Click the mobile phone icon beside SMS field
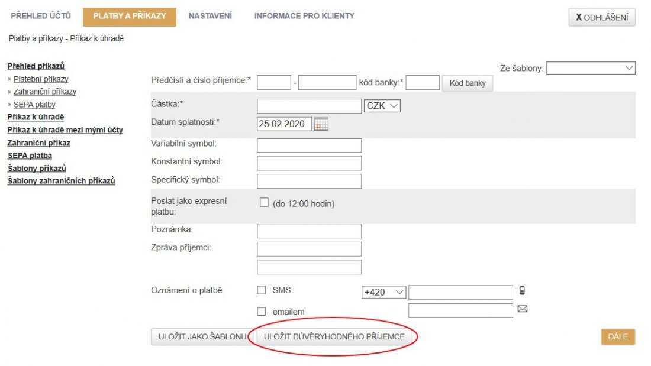 pos(522,290)
